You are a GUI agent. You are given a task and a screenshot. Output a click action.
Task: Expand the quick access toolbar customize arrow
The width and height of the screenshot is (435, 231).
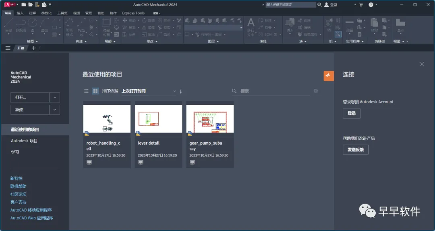coord(50,4)
